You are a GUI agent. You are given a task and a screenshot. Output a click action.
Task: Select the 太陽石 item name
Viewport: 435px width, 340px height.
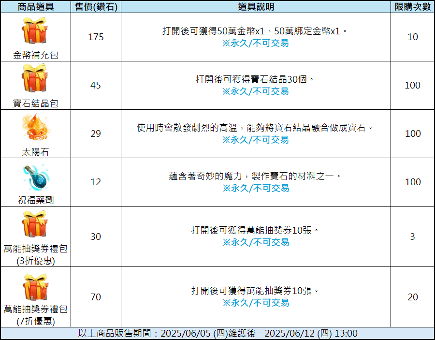[35, 152]
